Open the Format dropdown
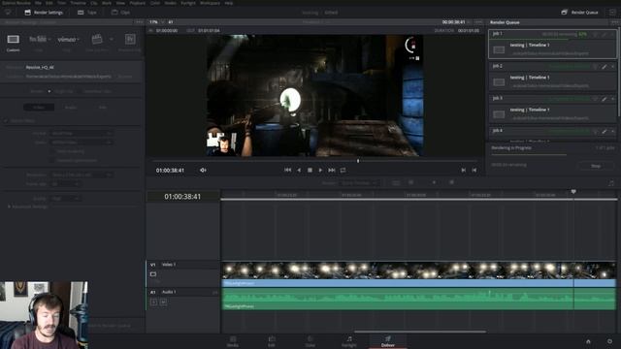Screen dimensions: 621x349 [x=82, y=134]
